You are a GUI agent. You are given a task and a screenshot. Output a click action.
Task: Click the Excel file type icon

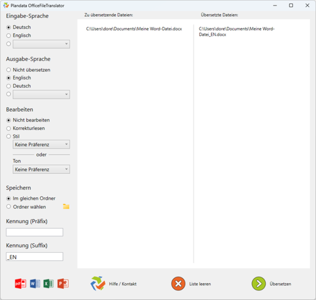pos(49,283)
